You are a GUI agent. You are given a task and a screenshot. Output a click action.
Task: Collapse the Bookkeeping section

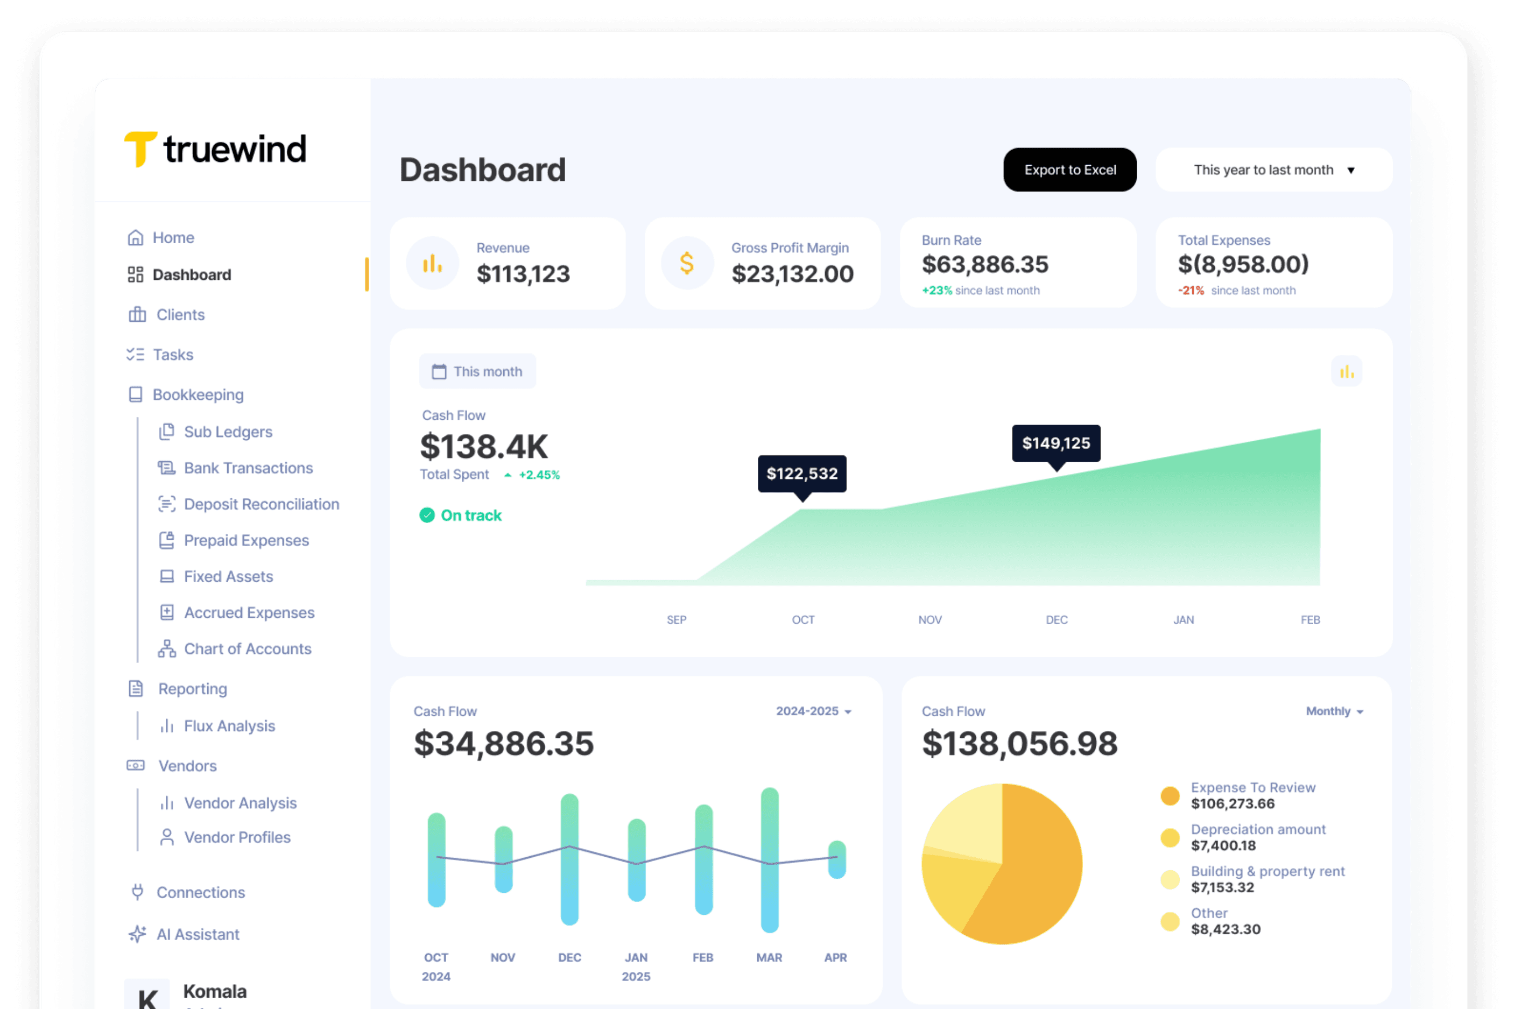(198, 394)
